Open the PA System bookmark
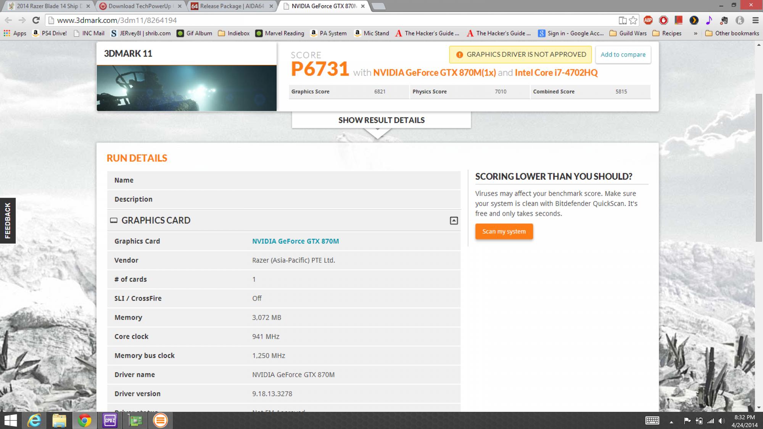 [x=328, y=33]
